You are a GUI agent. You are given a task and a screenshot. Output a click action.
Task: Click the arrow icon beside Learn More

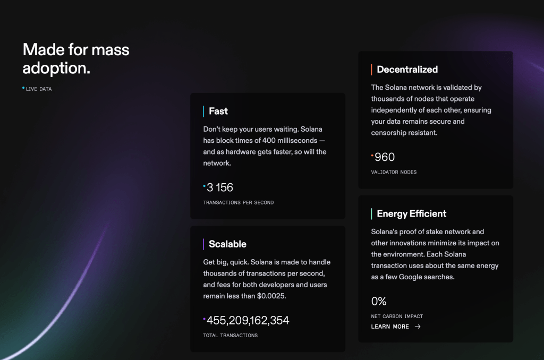[x=418, y=327]
